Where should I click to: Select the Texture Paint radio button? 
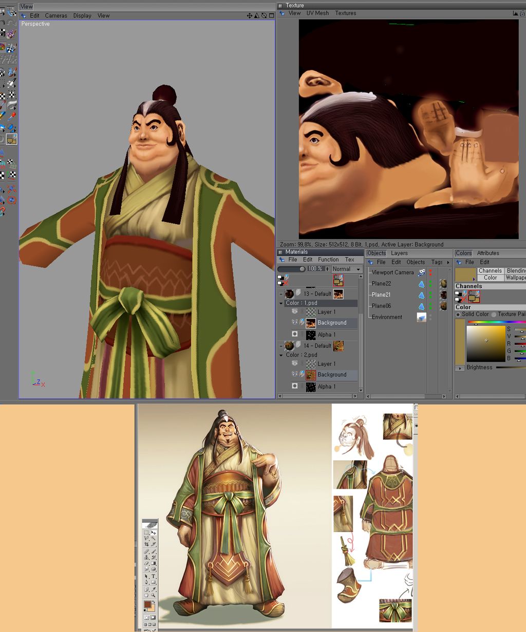click(494, 314)
